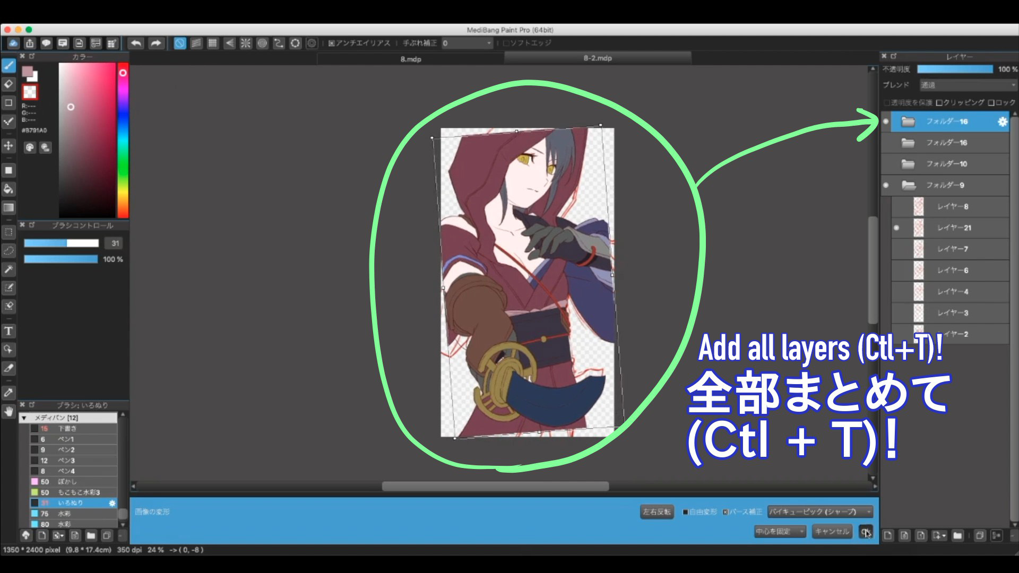Open the ブレンド mode dropdown
Image resolution: width=1019 pixels, height=573 pixels.
[x=968, y=85]
